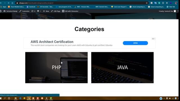Open the Howdy, Santosh Das account menu

click(167, 11)
